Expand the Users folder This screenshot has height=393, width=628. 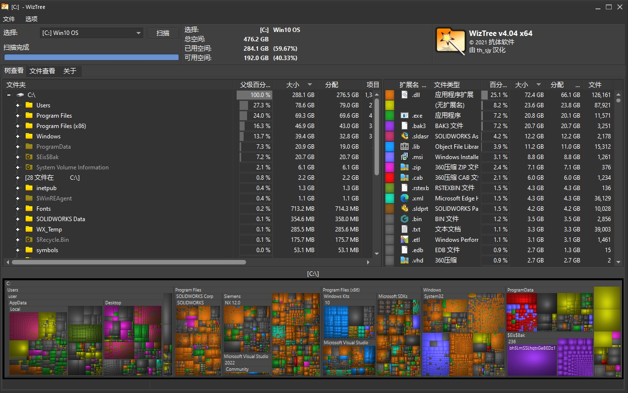18,105
